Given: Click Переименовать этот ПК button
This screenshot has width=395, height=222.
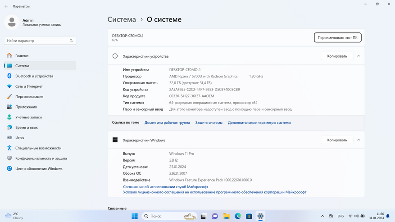Looking at the screenshot, I should click(337, 37).
